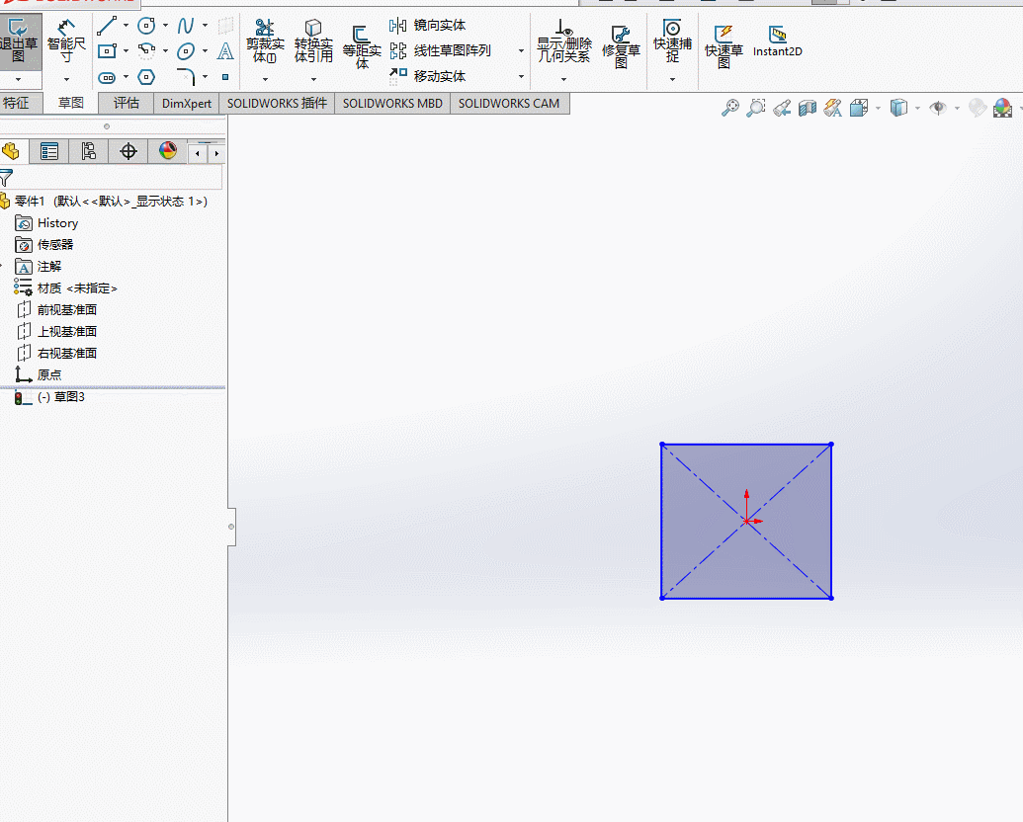Open the FeatureManager design tree tab

[x=11, y=151]
